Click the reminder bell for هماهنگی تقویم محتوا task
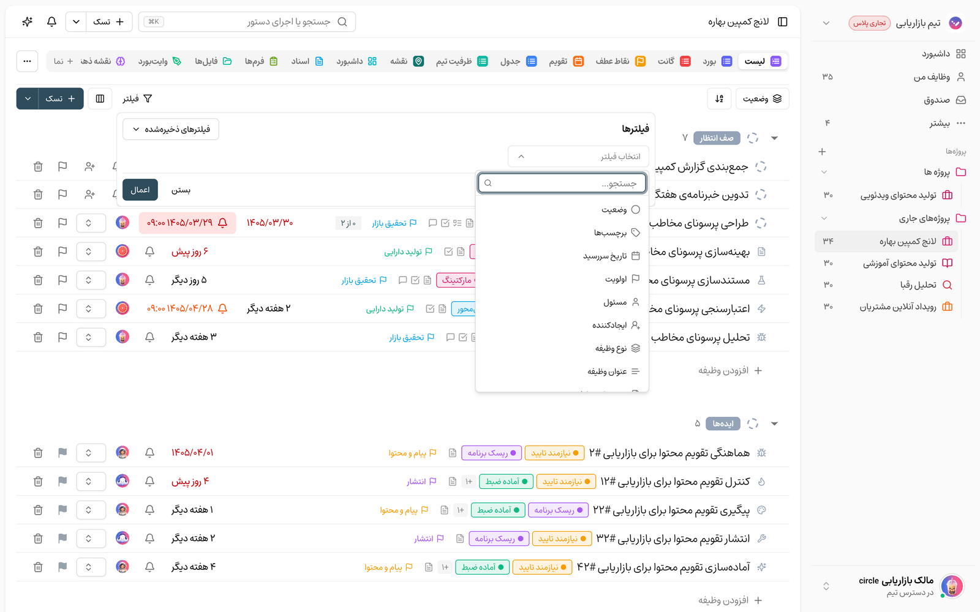The width and height of the screenshot is (980, 612). coord(149,453)
